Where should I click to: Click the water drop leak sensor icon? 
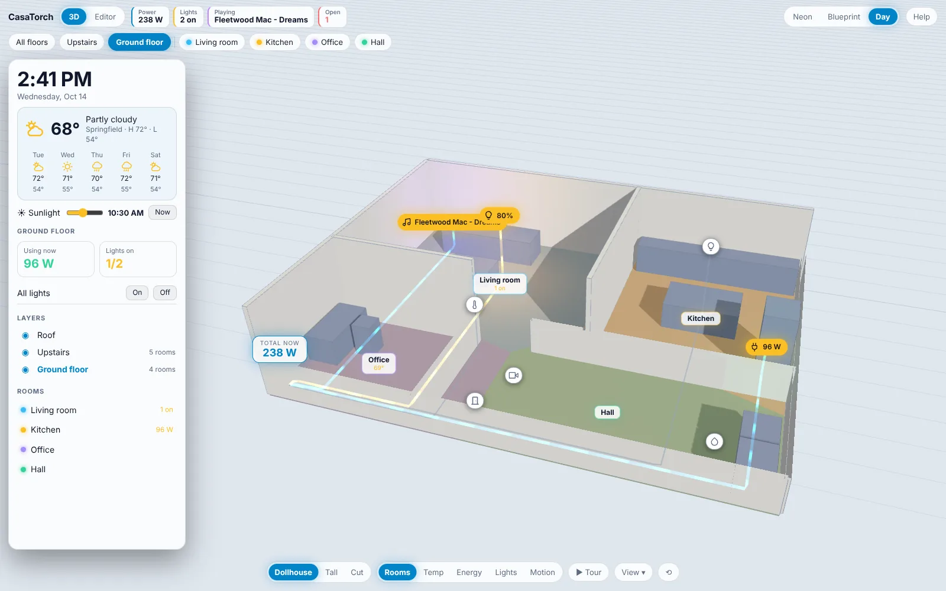point(714,441)
